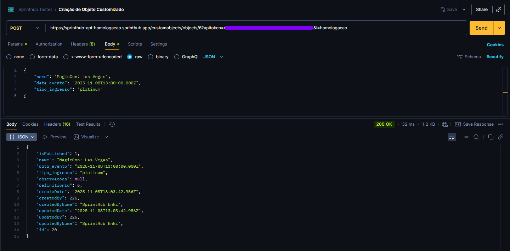Open the Test Results tab
Viewport: 510px width, 251px height.
tap(88, 124)
